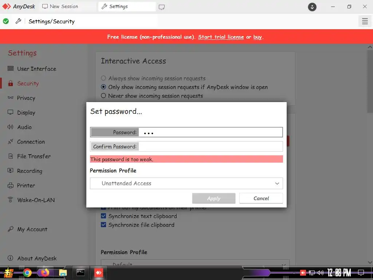Click the Confirm Password input field
The width and height of the screenshot is (373, 280).
coord(186,147)
